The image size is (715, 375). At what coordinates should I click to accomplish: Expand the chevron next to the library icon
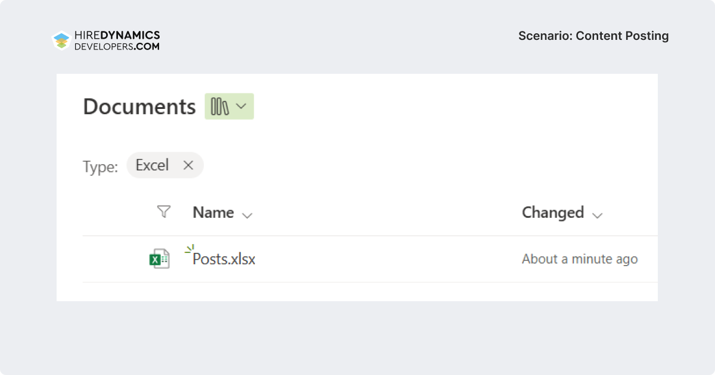241,106
